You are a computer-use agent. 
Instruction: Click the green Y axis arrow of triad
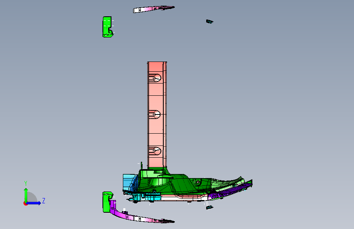coord(26,195)
